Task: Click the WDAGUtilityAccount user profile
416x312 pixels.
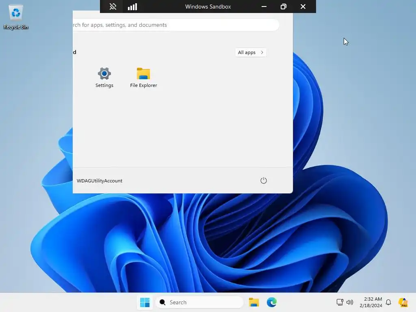Action: tap(100, 181)
